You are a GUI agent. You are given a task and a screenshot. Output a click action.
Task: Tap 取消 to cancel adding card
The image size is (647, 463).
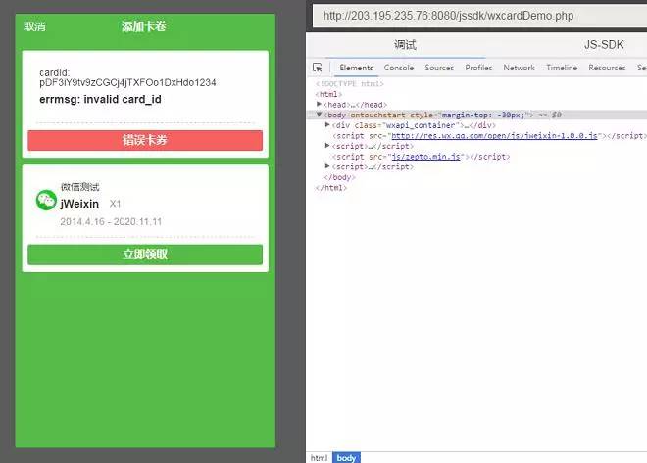coord(34,26)
